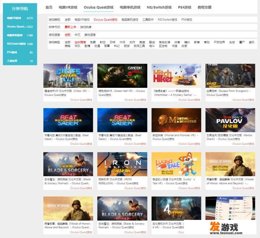Open sidebar category PS4游戏 85
Viewport: 260px width, 238px height.
pyautogui.click(x=20, y=52)
